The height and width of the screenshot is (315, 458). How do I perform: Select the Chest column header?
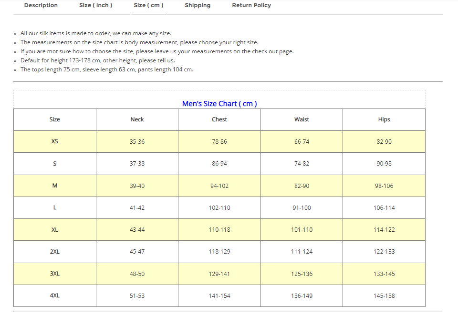click(219, 119)
